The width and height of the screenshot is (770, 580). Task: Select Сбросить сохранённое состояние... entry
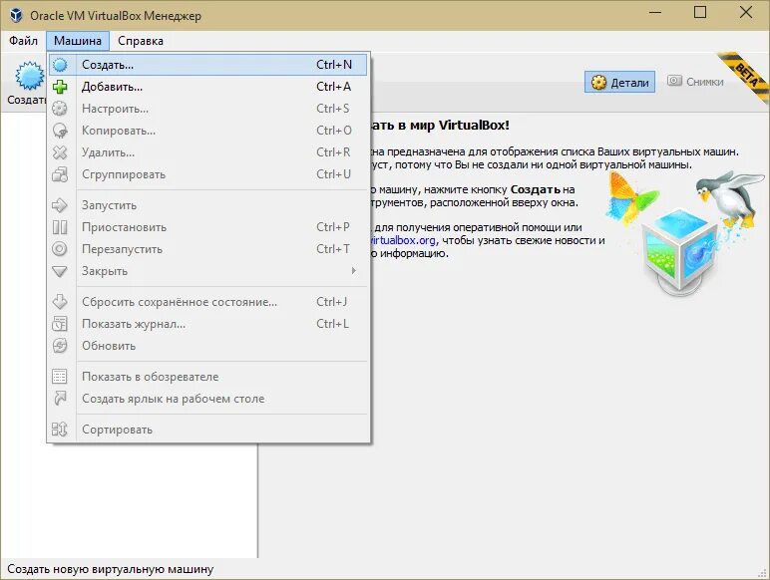tap(208, 302)
